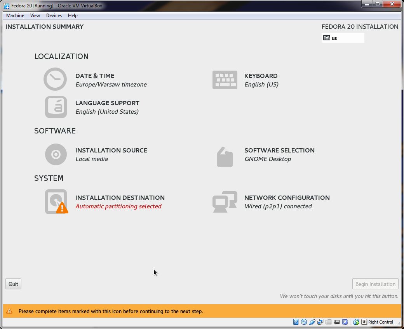Image resolution: width=404 pixels, height=329 pixels.
Task: Click VirtualBox shared folders status icon
Action: click(x=328, y=322)
